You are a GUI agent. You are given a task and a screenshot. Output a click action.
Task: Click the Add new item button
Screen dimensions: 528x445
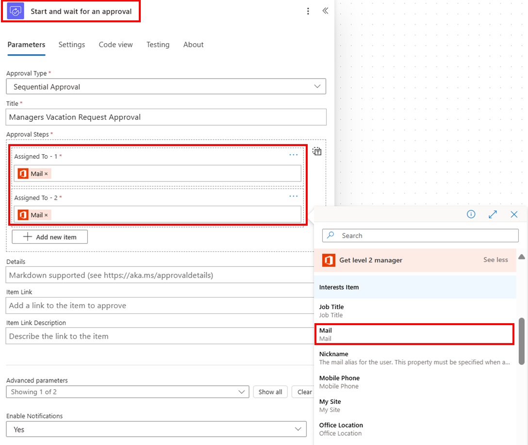click(49, 237)
